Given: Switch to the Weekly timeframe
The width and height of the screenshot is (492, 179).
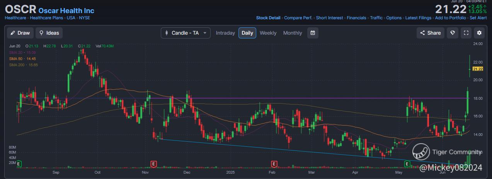Looking at the screenshot, I should pos(268,33).
